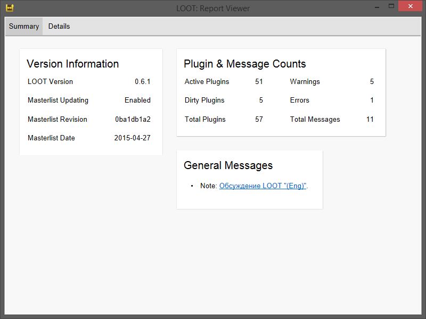Screen dimensions: 426x319
Task: Click the Errors label
Action: pos(299,100)
